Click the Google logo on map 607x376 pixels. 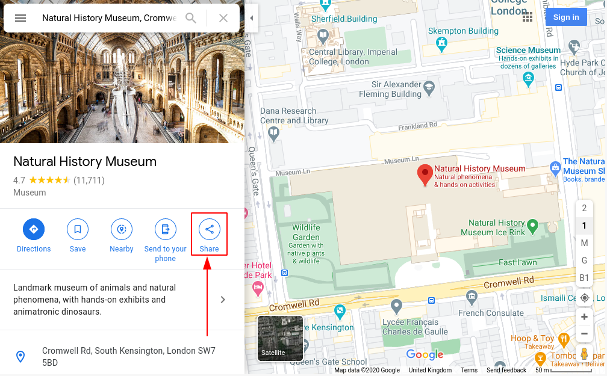425,354
